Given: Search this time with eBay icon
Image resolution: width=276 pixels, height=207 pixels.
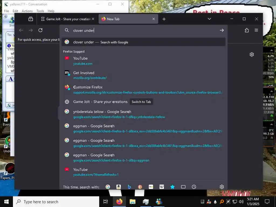Looking at the screenshot, I should point(151,187).
